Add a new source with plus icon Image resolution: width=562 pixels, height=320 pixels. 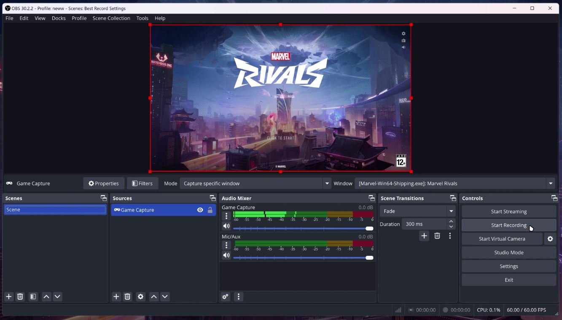[116, 297]
